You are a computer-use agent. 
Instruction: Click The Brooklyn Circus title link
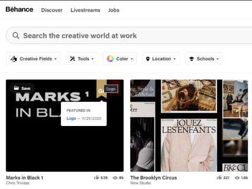tap(154, 178)
